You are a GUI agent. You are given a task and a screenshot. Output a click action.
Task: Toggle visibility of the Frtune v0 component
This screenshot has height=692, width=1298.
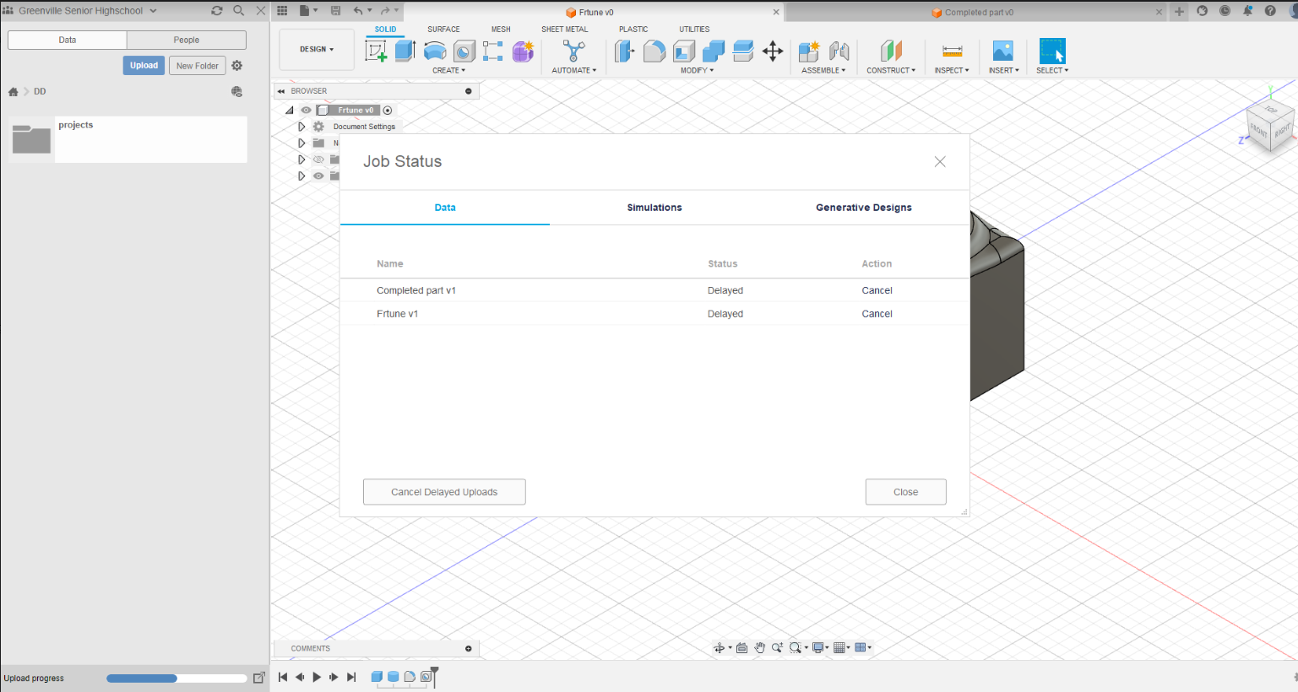click(306, 110)
